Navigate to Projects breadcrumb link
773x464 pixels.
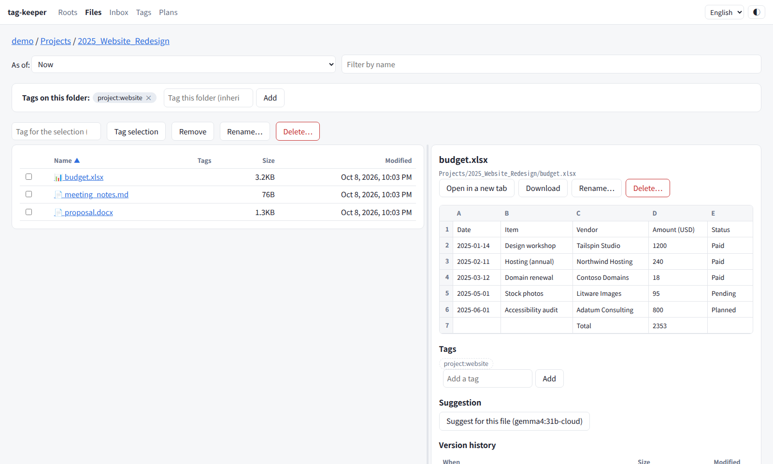56,41
